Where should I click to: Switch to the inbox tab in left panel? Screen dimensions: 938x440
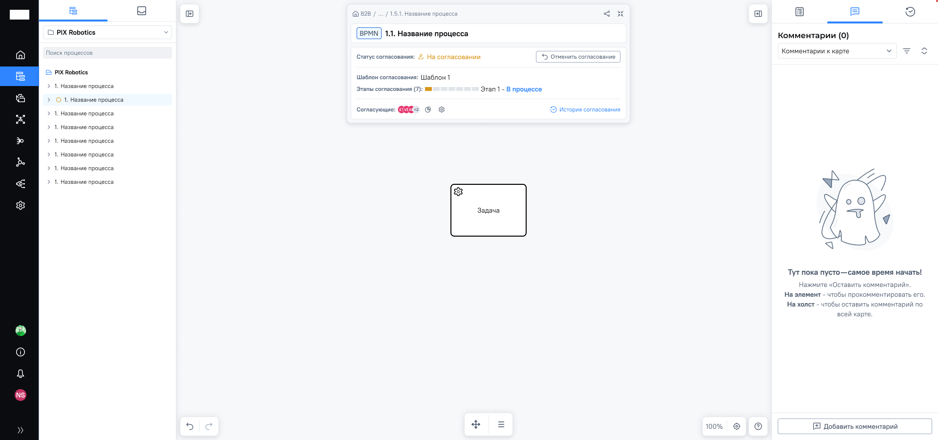142,11
